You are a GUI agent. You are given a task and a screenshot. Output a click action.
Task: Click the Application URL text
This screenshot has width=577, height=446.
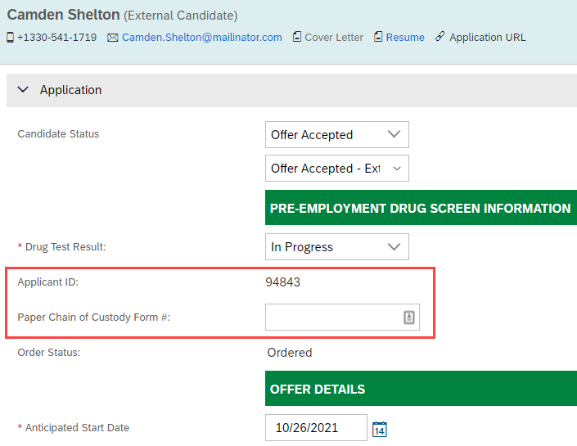(x=487, y=38)
